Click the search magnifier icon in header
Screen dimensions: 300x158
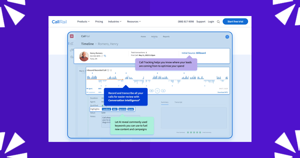pos(218,22)
